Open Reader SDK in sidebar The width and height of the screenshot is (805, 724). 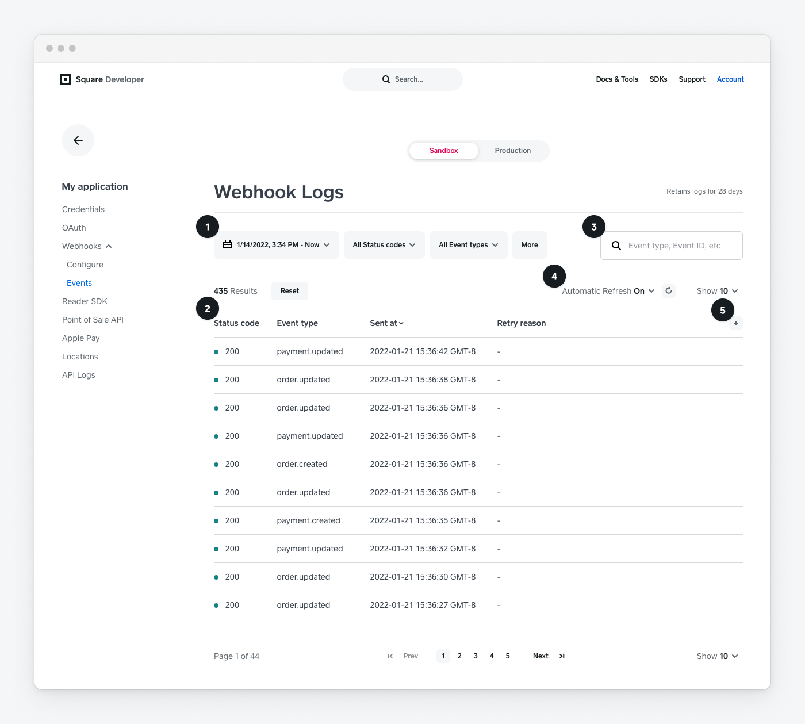pos(85,301)
